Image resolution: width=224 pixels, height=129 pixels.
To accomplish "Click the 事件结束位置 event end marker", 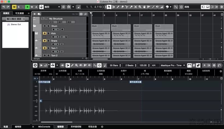I will coord(135,82).
